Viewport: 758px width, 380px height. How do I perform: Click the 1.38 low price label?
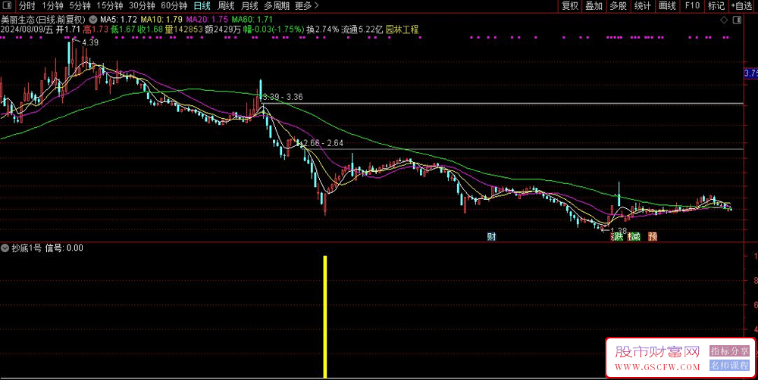(x=619, y=231)
